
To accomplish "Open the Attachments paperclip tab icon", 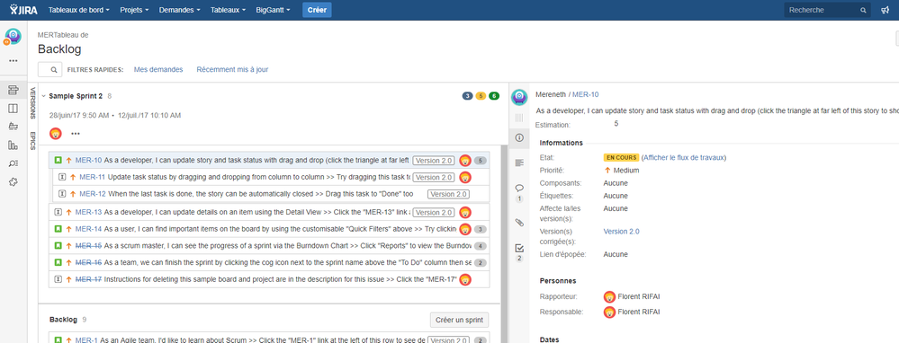I will [519, 223].
